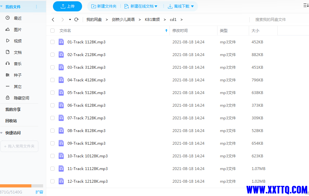
Task: Refresh the file list
Action: coord(76,20)
